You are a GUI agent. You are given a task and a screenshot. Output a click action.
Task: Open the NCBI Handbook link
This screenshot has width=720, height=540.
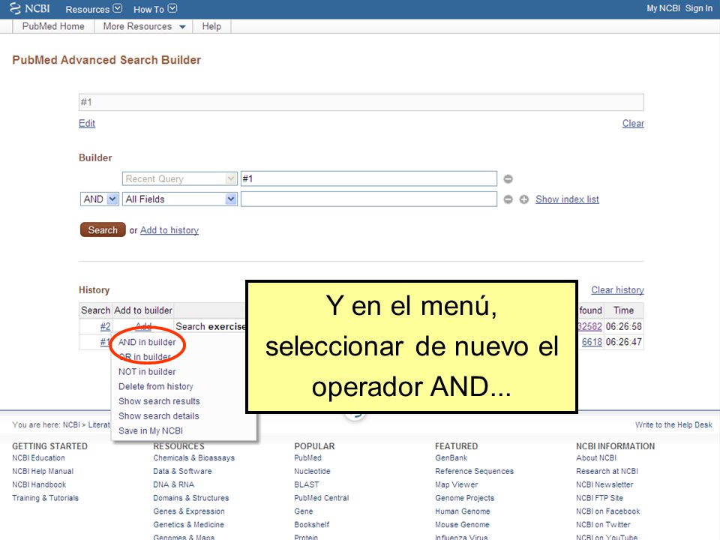tap(39, 484)
